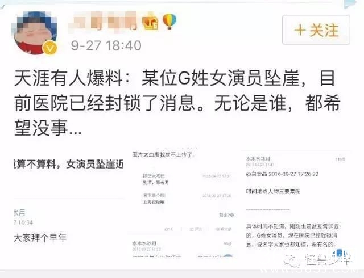The image size is (364, 278).
Task: Click 水水水冰月 name in middle screenshot
Action: tap(144, 243)
